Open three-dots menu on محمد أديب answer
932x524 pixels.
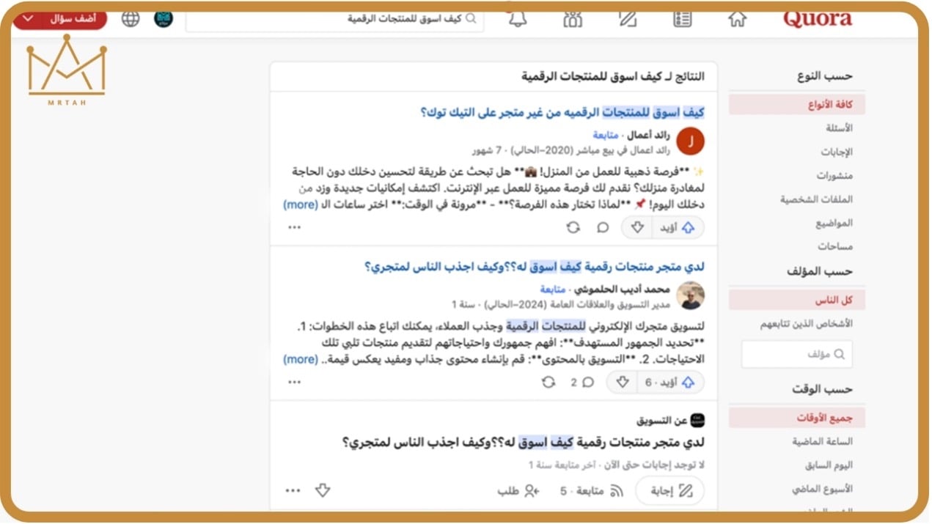295,383
